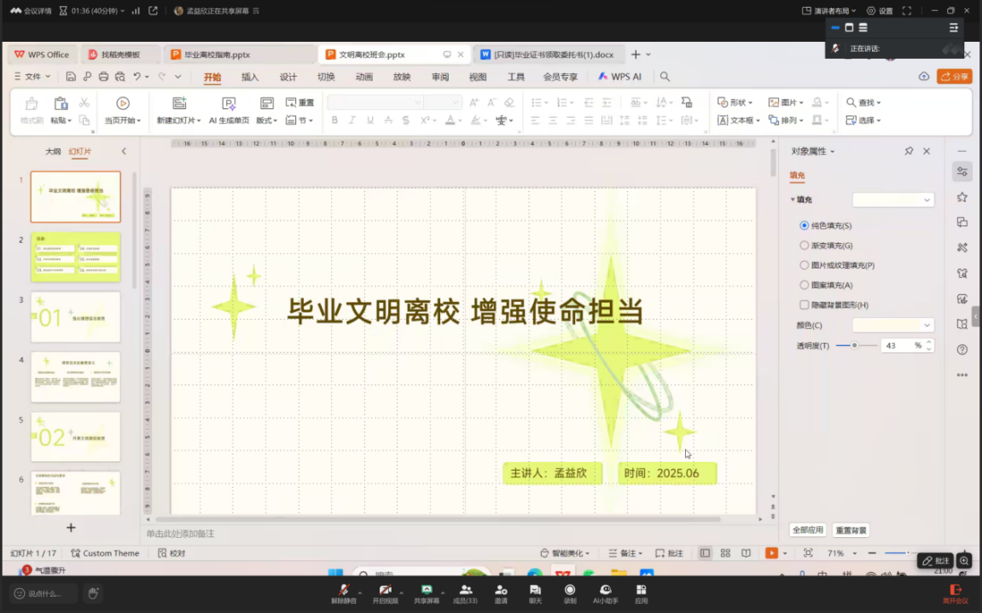Open the 审阅 ribbon tab
This screenshot has width=982, height=613.
[x=440, y=77]
